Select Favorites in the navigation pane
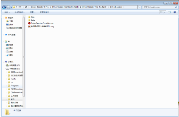 (9, 18)
